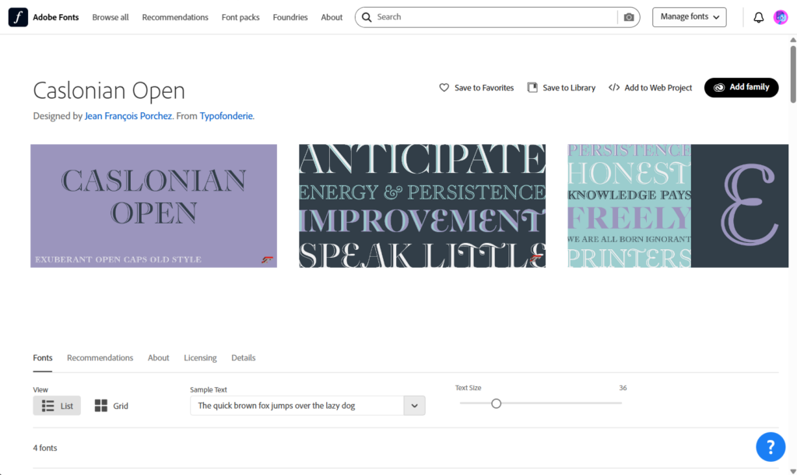Click inside the Search field
Viewport: 797px width, 475px height.
click(496, 17)
